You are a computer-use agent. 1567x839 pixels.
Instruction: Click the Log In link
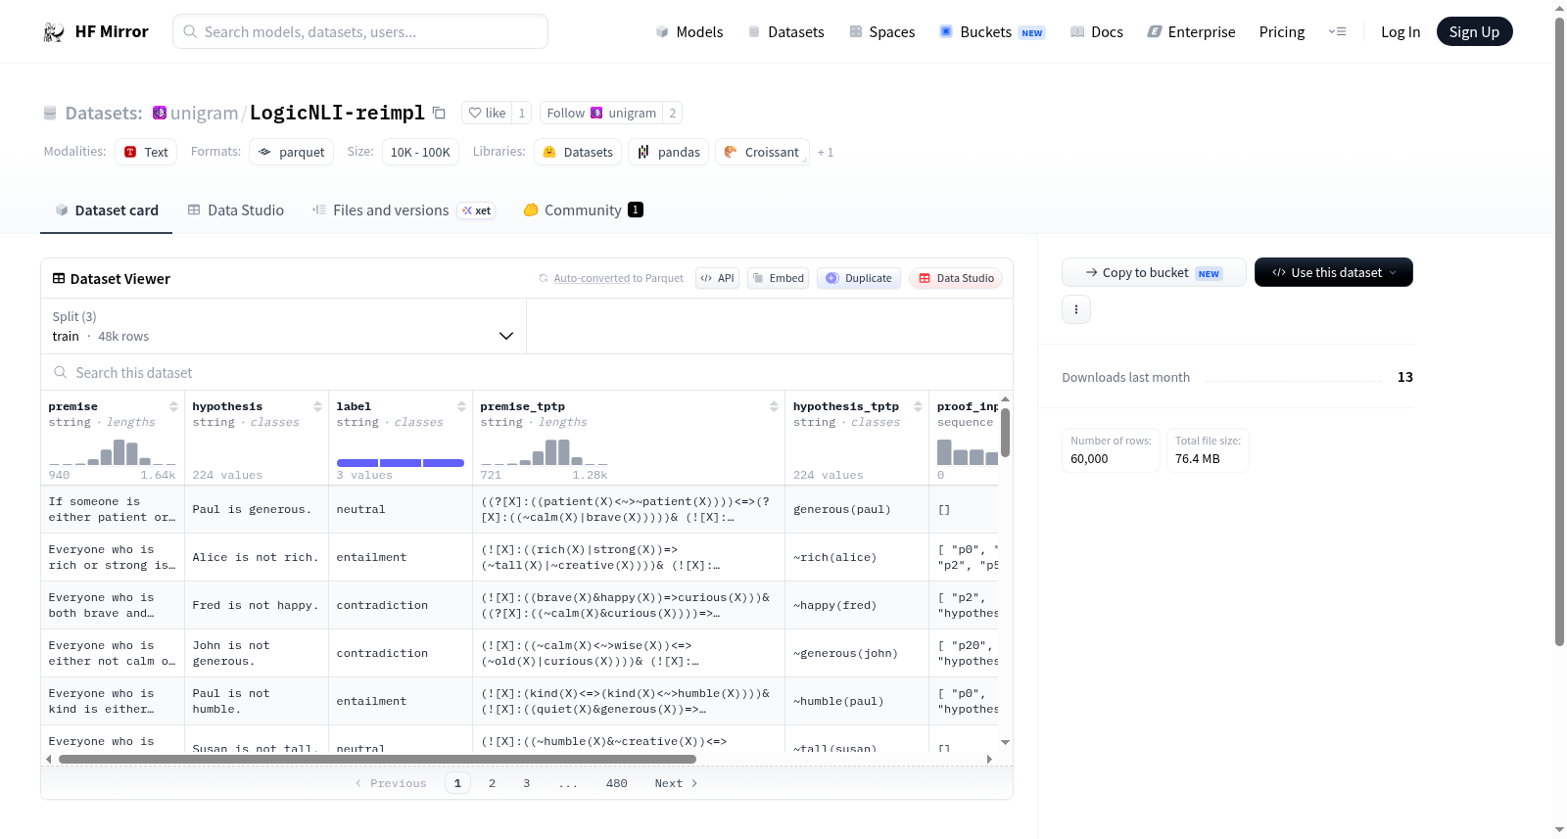1401,31
